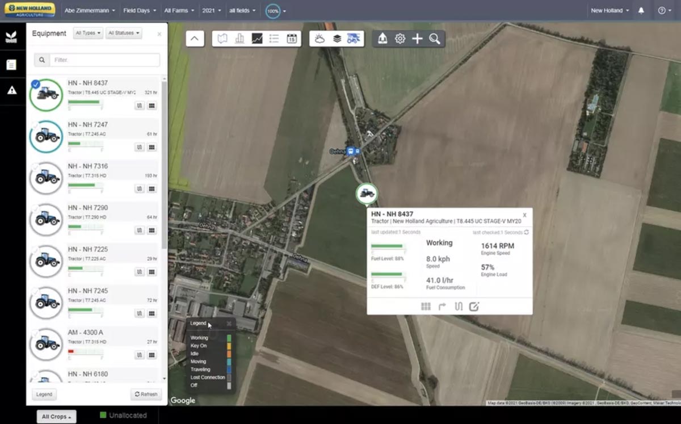Image resolution: width=681 pixels, height=424 pixels.
Task: Toggle the equipment fleet overlay icon
Action: point(354,39)
